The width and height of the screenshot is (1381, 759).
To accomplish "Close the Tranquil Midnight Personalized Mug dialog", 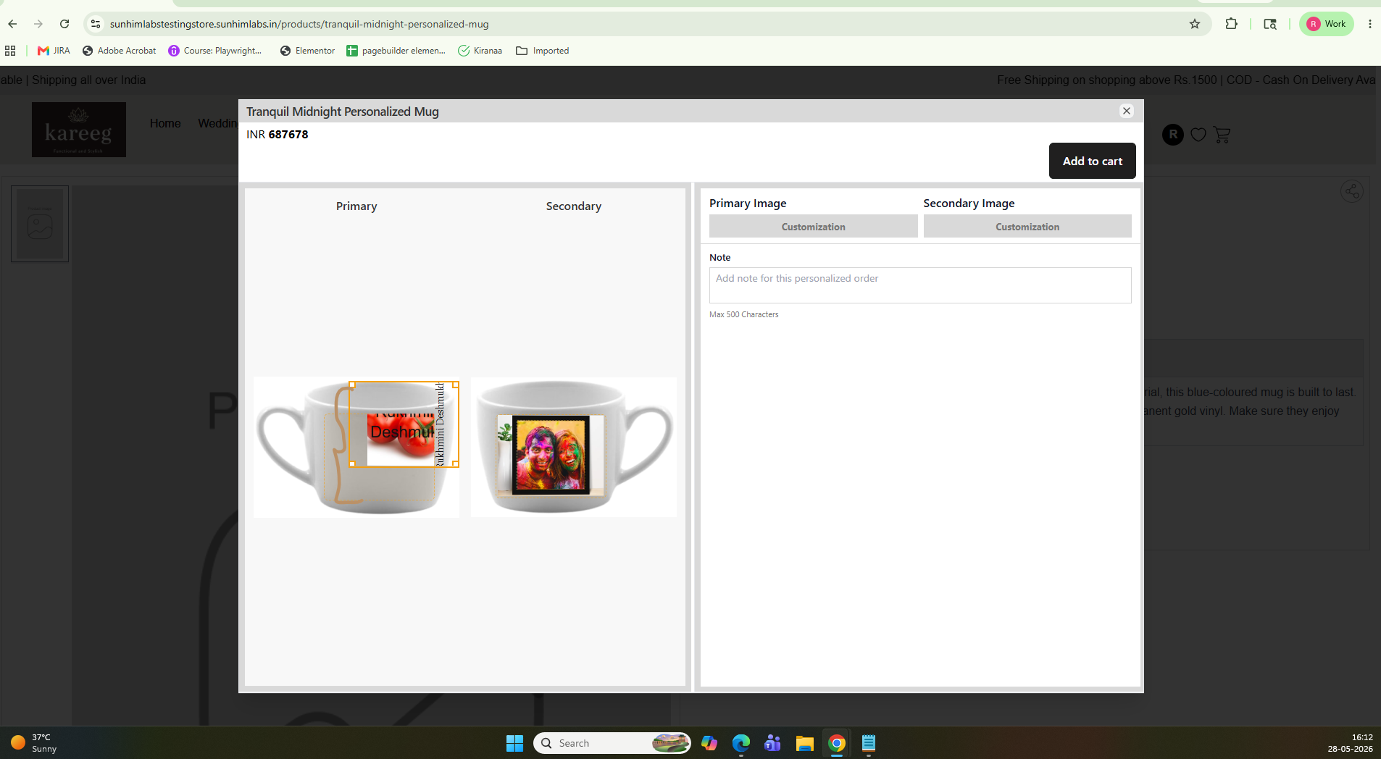I will point(1126,111).
